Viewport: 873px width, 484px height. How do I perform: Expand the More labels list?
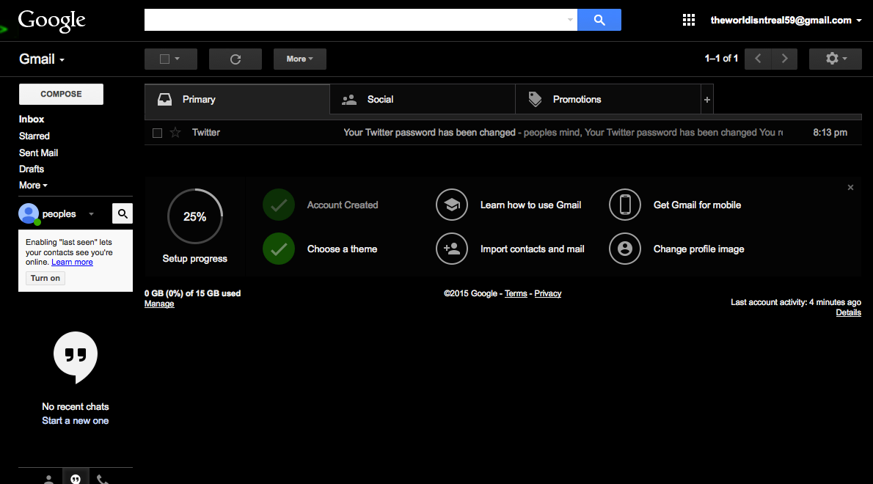(x=33, y=186)
